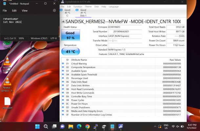This screenshot has height=131, width=200.
Task: Click status dot of Composite Temperature row
Action: tap(63, 67)
